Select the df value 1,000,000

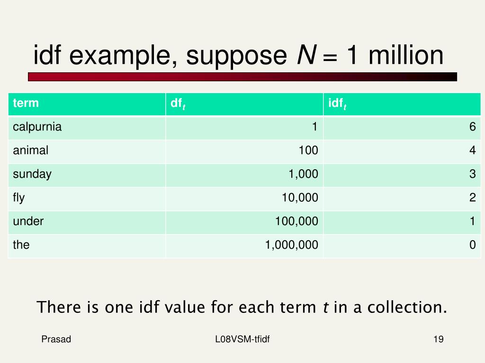292,245
